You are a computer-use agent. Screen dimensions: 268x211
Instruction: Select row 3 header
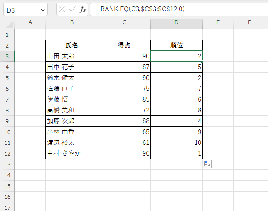pos(7,56)
